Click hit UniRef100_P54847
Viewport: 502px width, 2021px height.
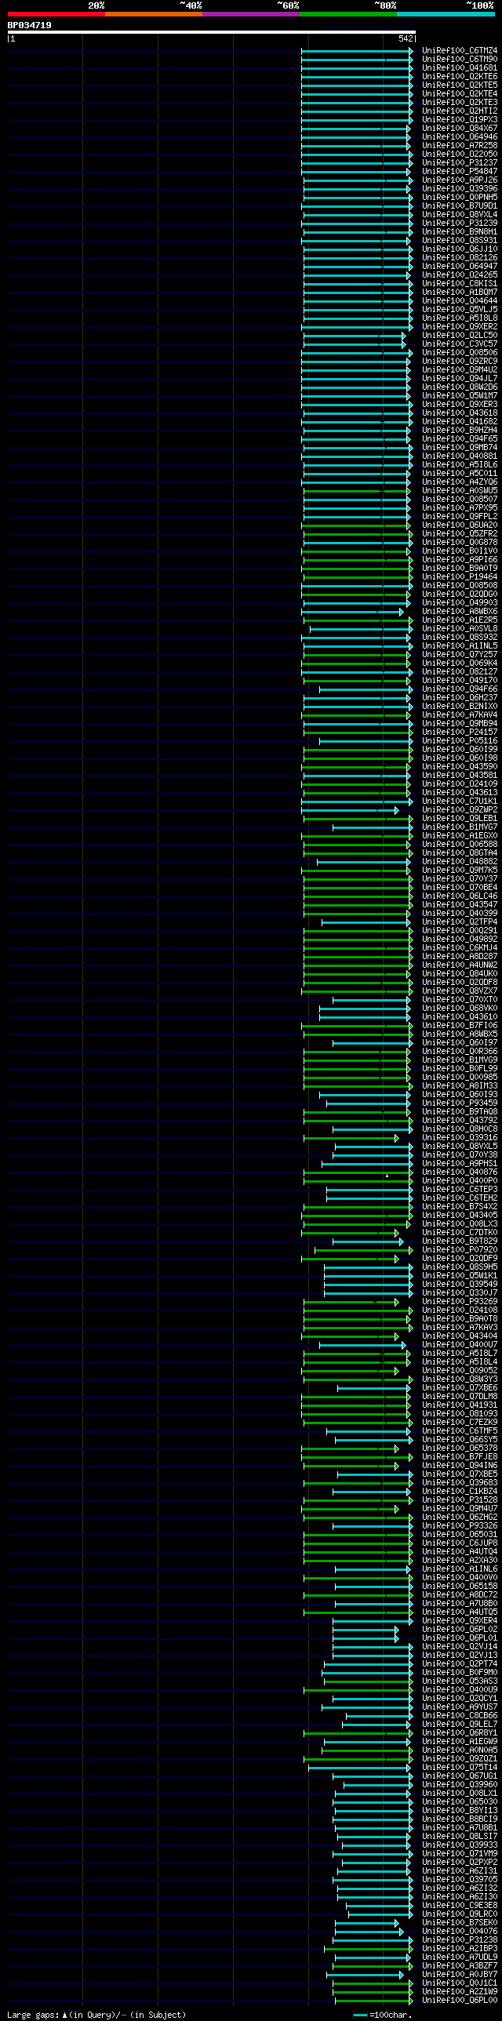[x=460, y=172]
